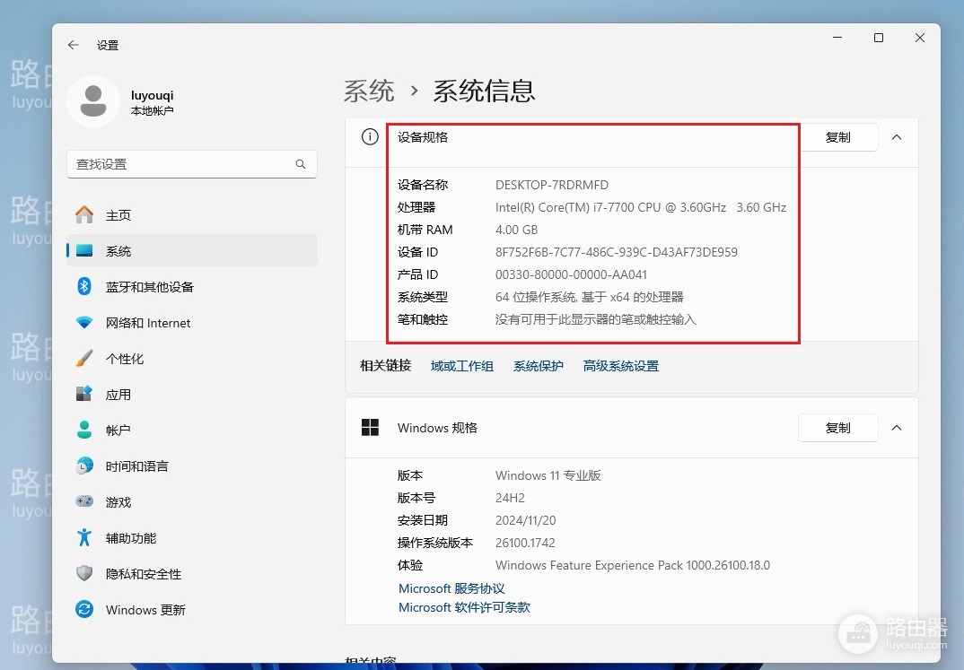Click install date 2024/11/20
964x670 pixels.
coord(525,521)
